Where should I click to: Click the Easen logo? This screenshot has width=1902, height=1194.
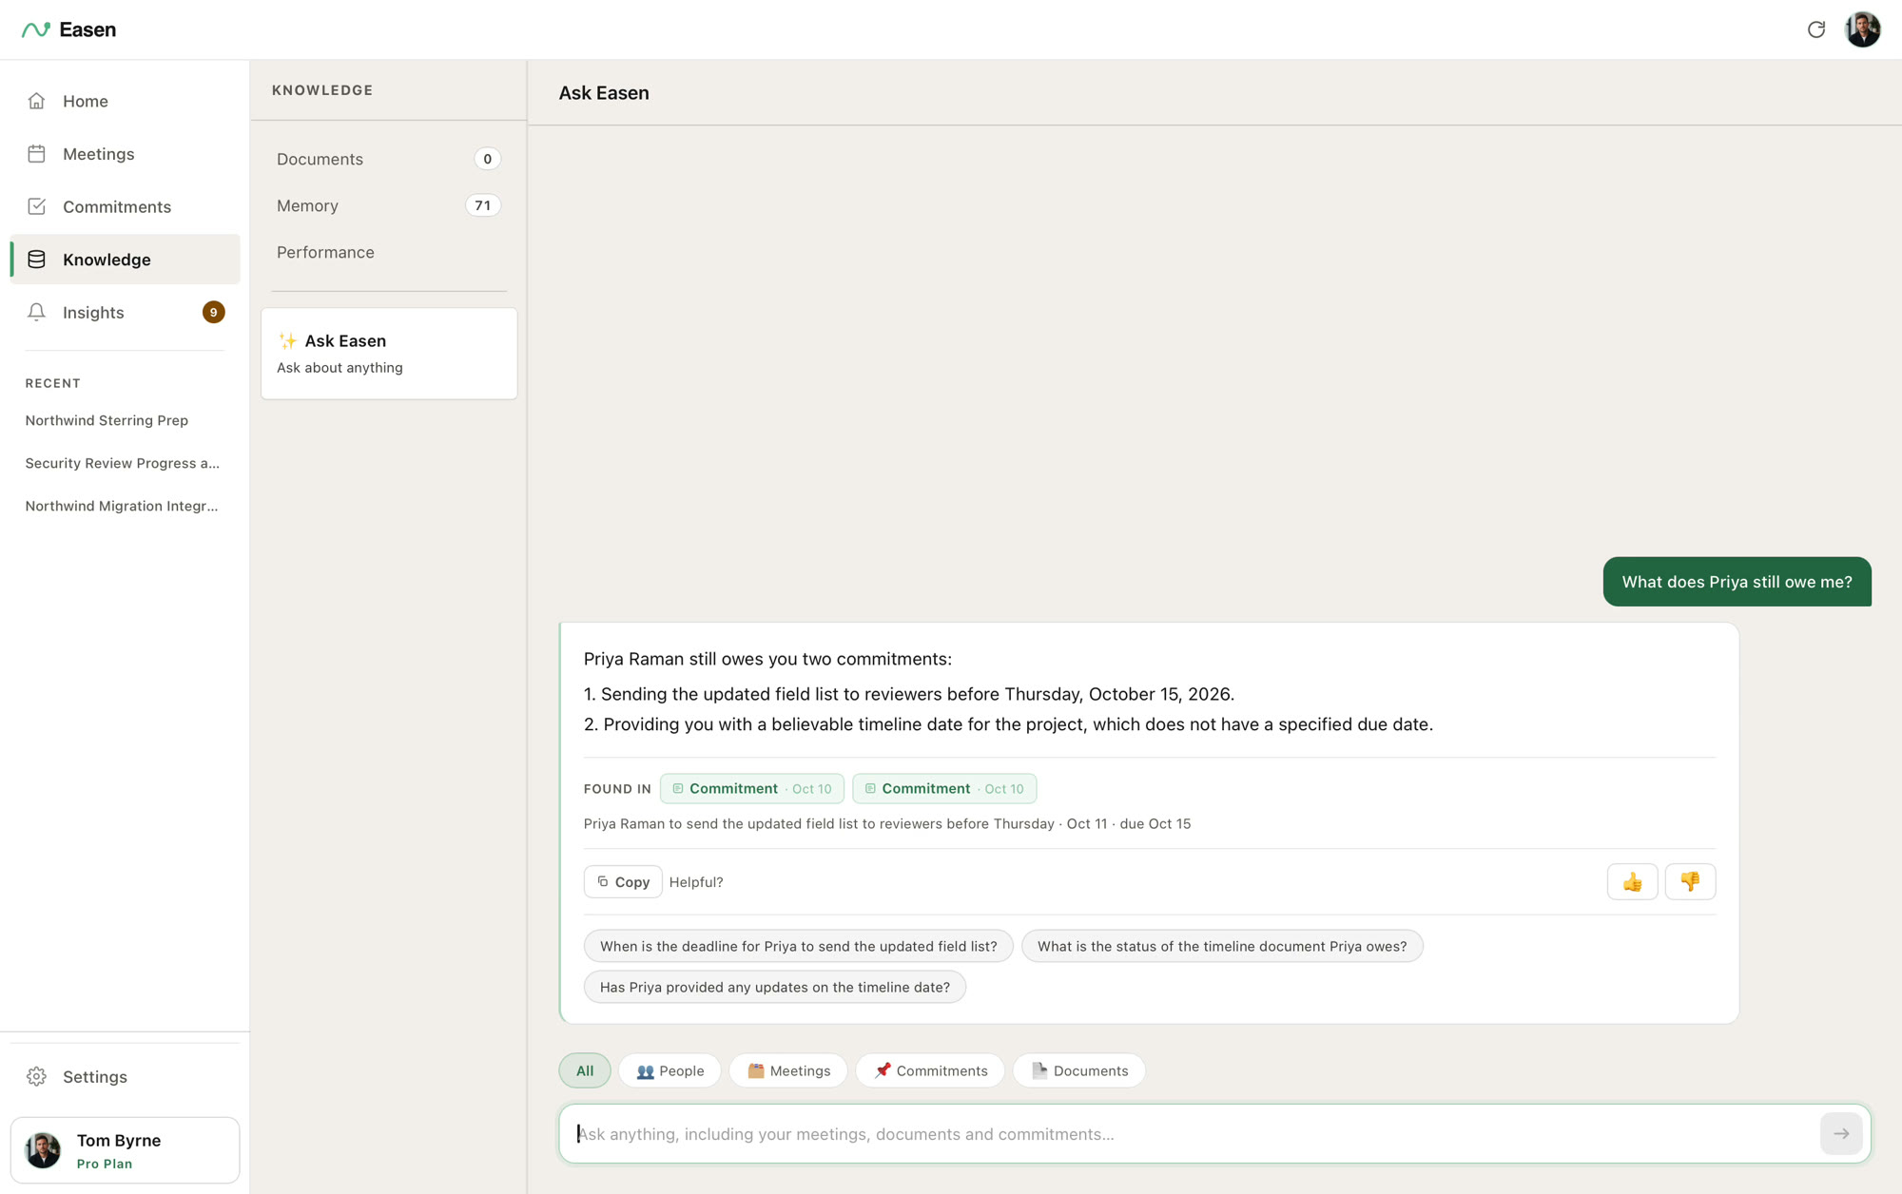[68, 29]
